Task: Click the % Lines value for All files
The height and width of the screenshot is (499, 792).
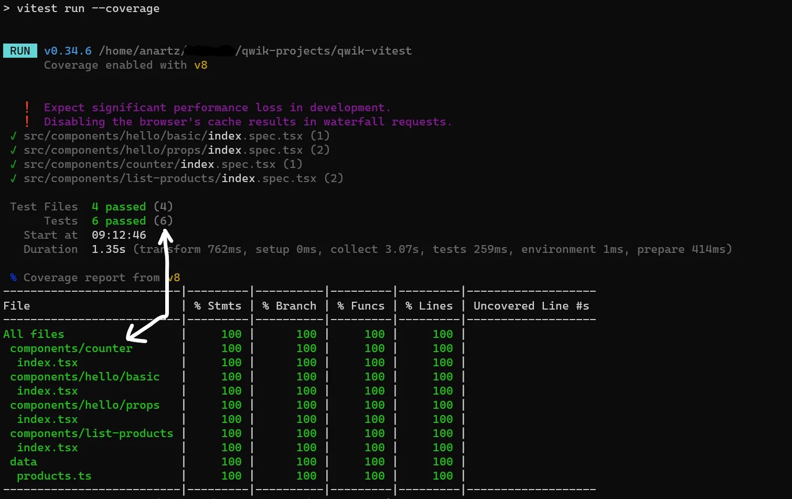Action: pyautogui.click(x=443, y=334)
